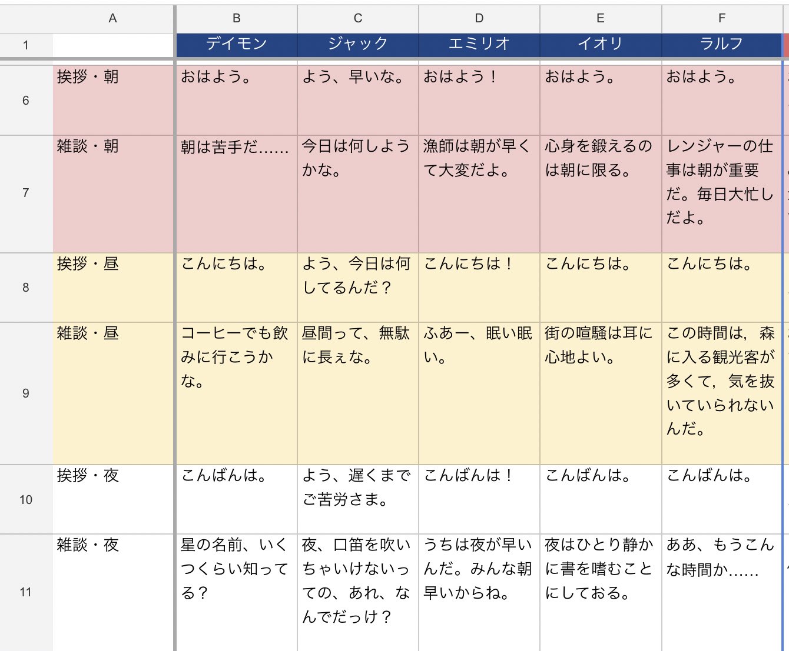
Task: Select row 10 header
Action: tap(26, 500)
